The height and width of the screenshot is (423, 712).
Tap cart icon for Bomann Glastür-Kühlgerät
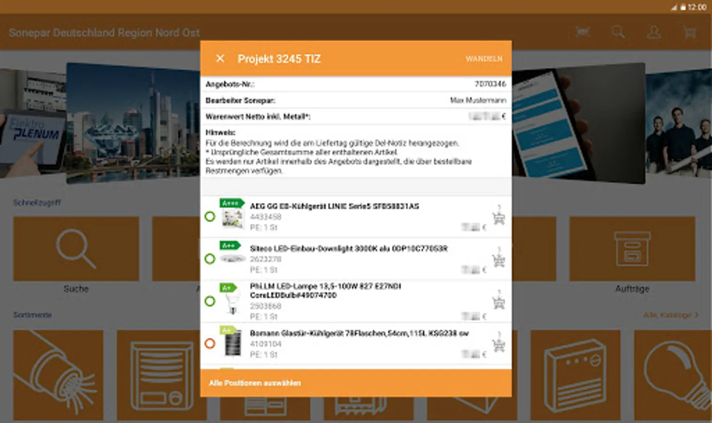[499, 345]
